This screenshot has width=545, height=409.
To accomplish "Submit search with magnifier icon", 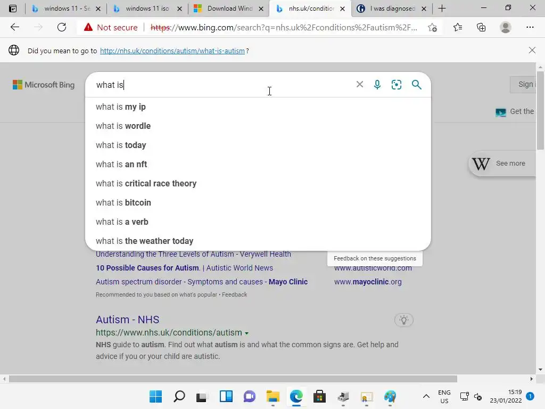I will click(x=416, y=85).
